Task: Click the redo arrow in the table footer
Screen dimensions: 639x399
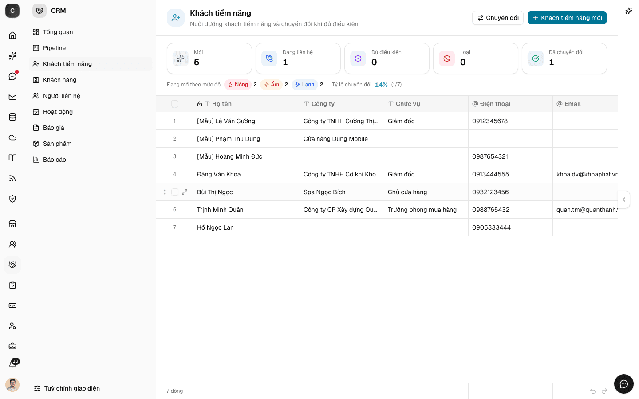Action: click(x=604, y=391)
